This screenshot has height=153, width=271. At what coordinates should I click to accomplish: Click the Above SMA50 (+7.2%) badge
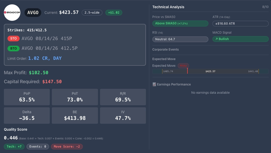point(180,23)
